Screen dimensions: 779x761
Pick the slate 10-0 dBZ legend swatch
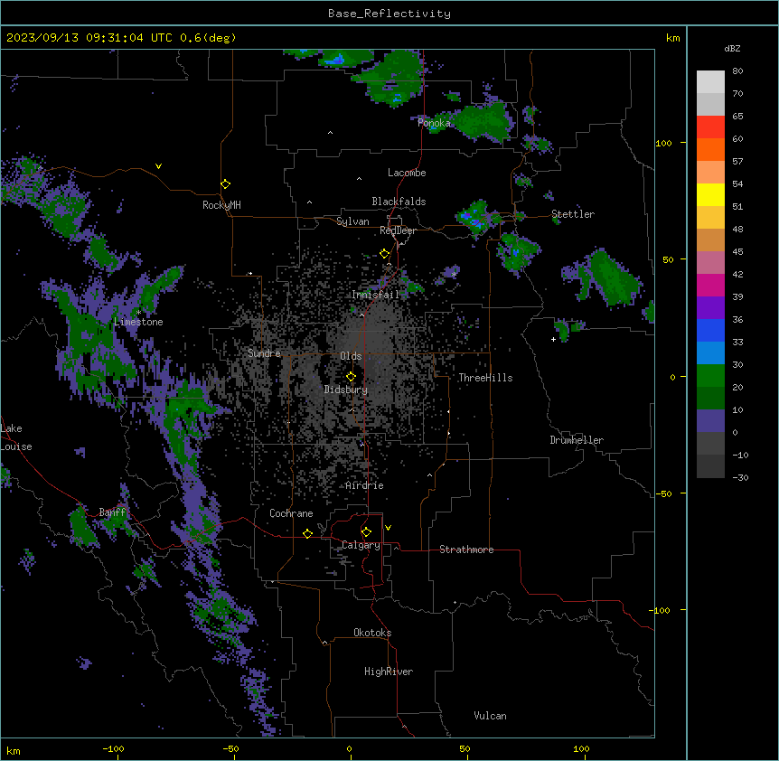point(710,421)
